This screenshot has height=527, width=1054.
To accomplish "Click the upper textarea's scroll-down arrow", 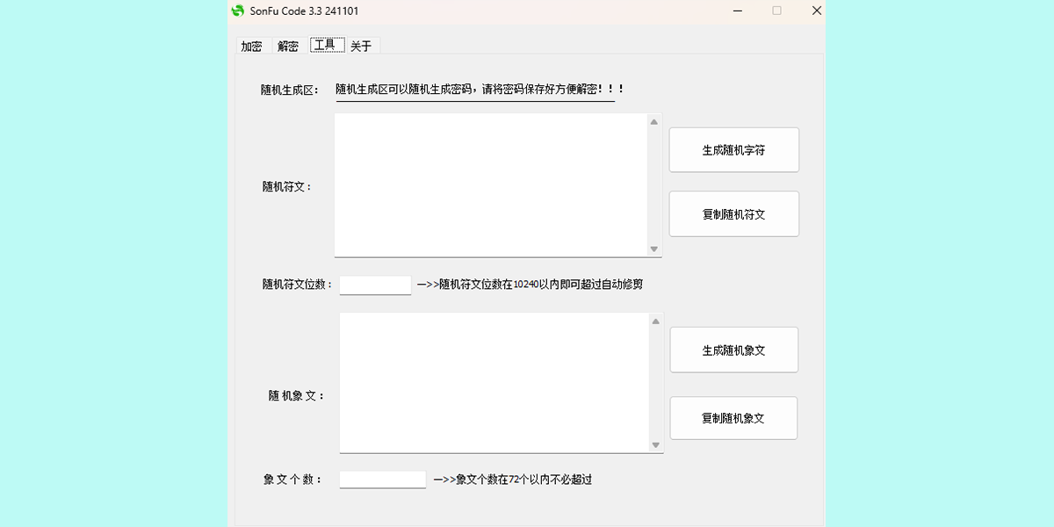I will click(653, 249).
